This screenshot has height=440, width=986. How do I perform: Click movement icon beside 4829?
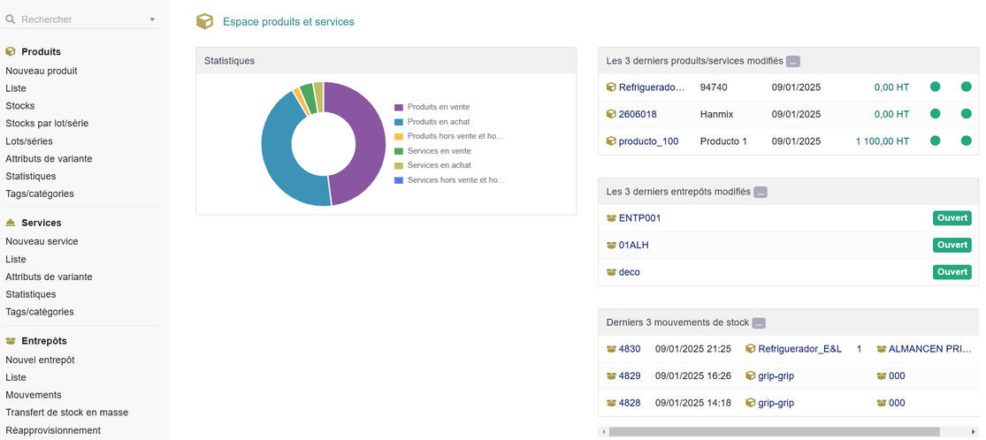point(610,376)
